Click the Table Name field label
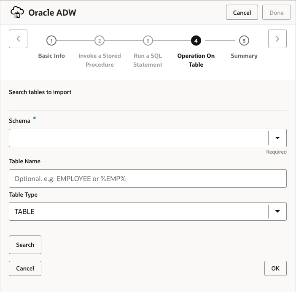The image size is (296, 292). click(25, 161)
